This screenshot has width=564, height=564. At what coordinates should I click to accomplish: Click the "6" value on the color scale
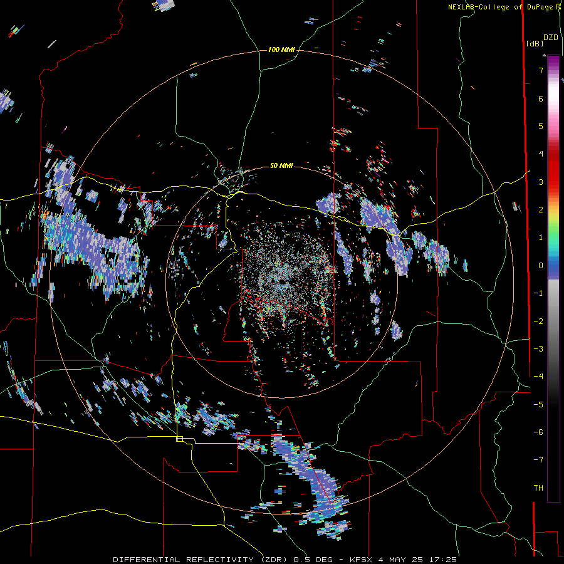pyautogui.click(x=541, y=98)
